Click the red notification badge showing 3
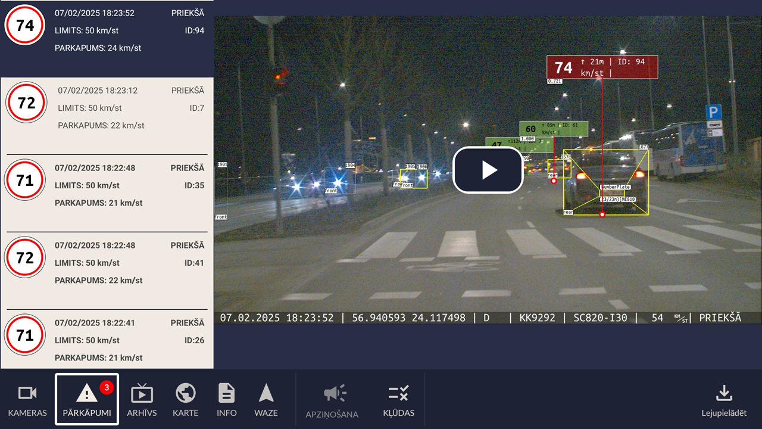The height and width of the screenshot is (429, 762). click(107, 388)
